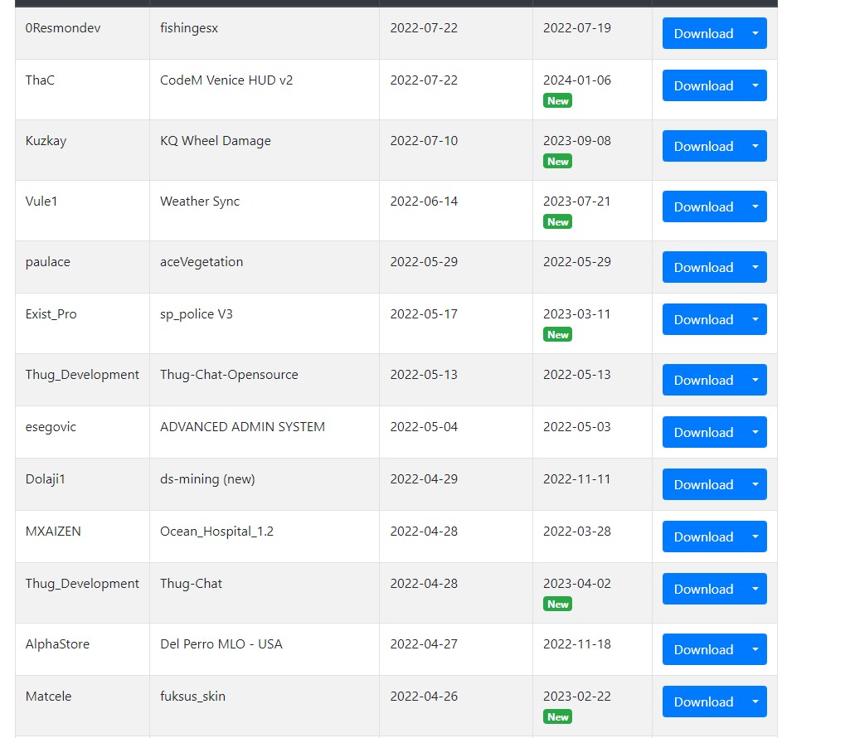Image resolution: width=850 pixels, height=738 pixels.
Task: Select author name MXAIZEN
Action: click(x=53, y=532)
